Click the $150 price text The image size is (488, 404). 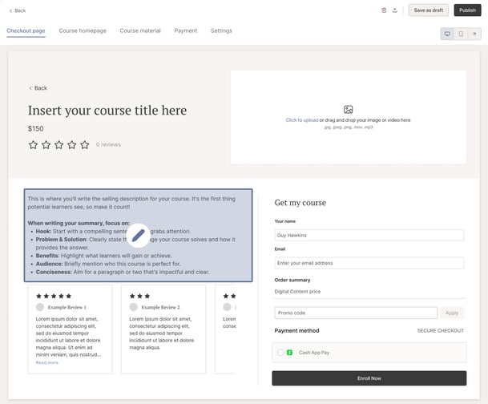pyautogui.click(x=36, y=128)
